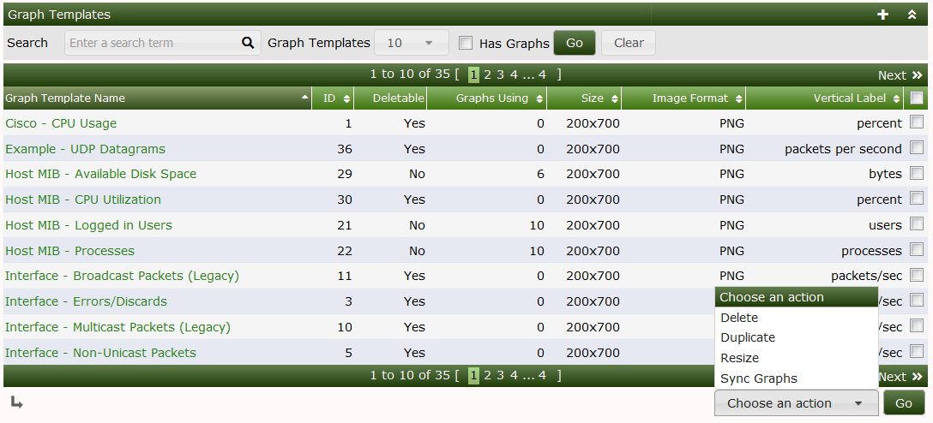Image resolution: width=933 pixels, height=423 pixels.
Task: Open the Graph Templates rows-per-page dropdown
Action: point(411,43)
